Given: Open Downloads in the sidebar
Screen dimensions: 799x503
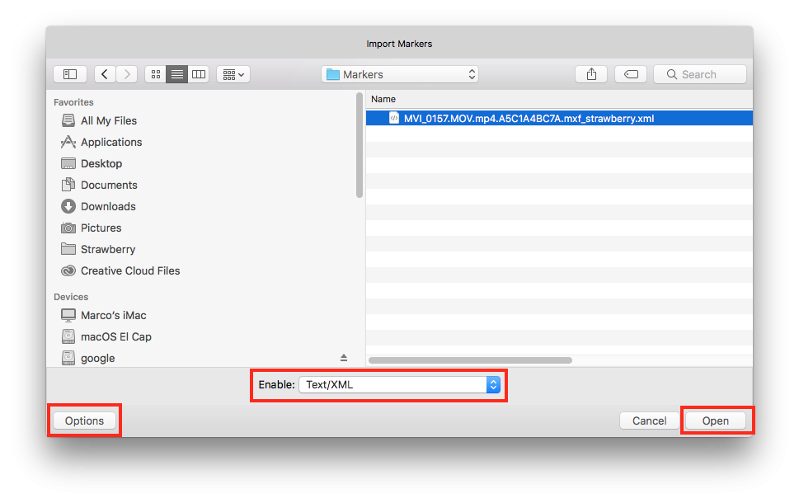Looking at the screenshot, I should coord(107,206).
